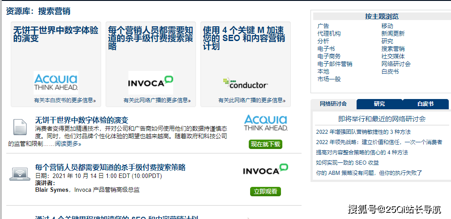The width and height of the screenshot is (451, 219).
Task: Browse the 新闻更新 topic
Action: coord(393,33)
